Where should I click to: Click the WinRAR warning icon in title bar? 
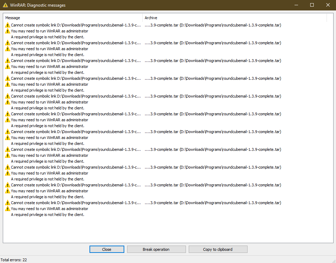point(5,5)
